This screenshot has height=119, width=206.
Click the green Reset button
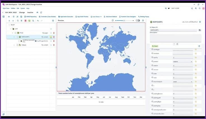coord(155,46)
